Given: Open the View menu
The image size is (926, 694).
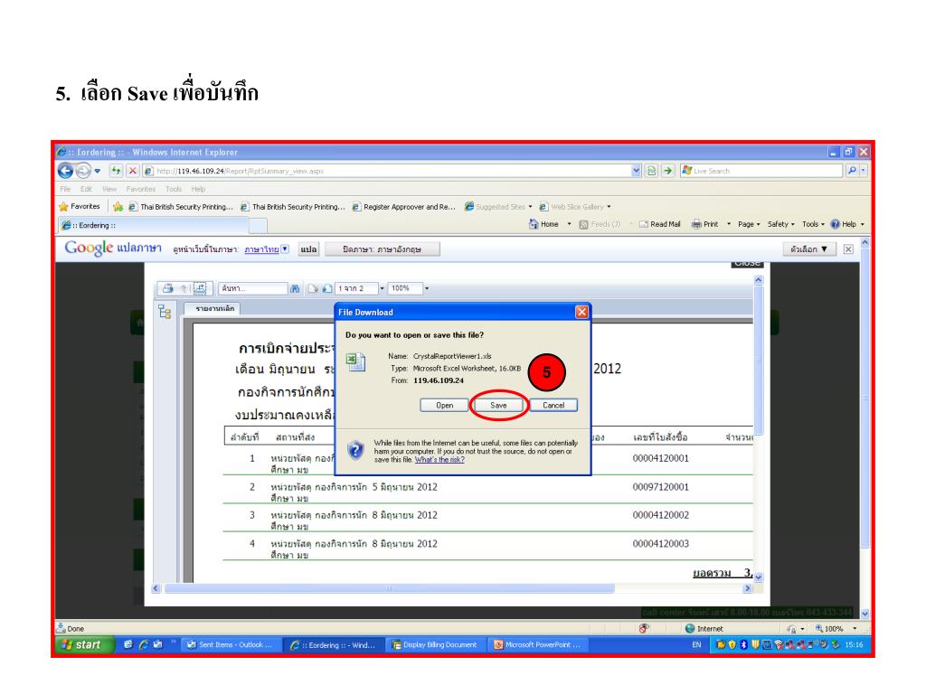Looking at the screenshot, I should pos(109,189).
